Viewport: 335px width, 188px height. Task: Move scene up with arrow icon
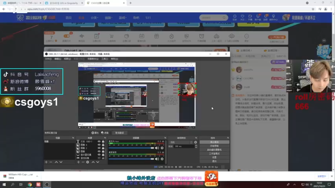click(x=56, y=162)
